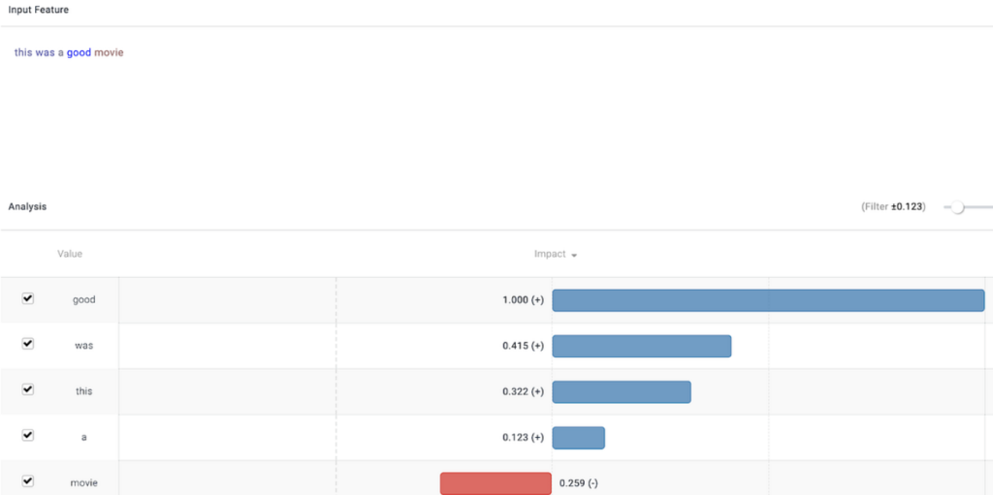This screenshot has height=495, width=993.
Task: Click the Input Feature section heading
Action: click(39, 10)
